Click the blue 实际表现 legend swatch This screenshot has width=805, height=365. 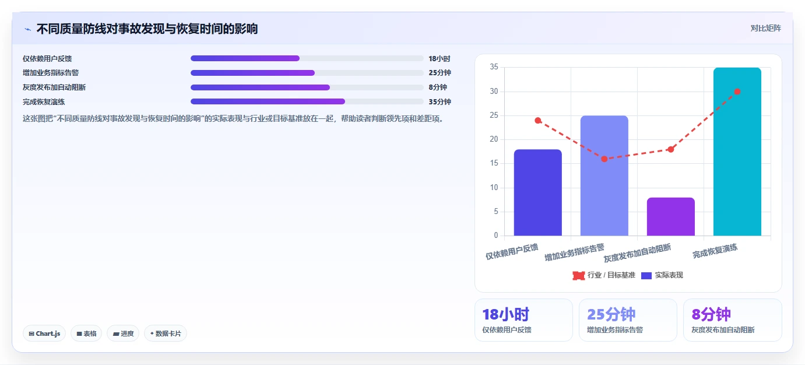646,275
